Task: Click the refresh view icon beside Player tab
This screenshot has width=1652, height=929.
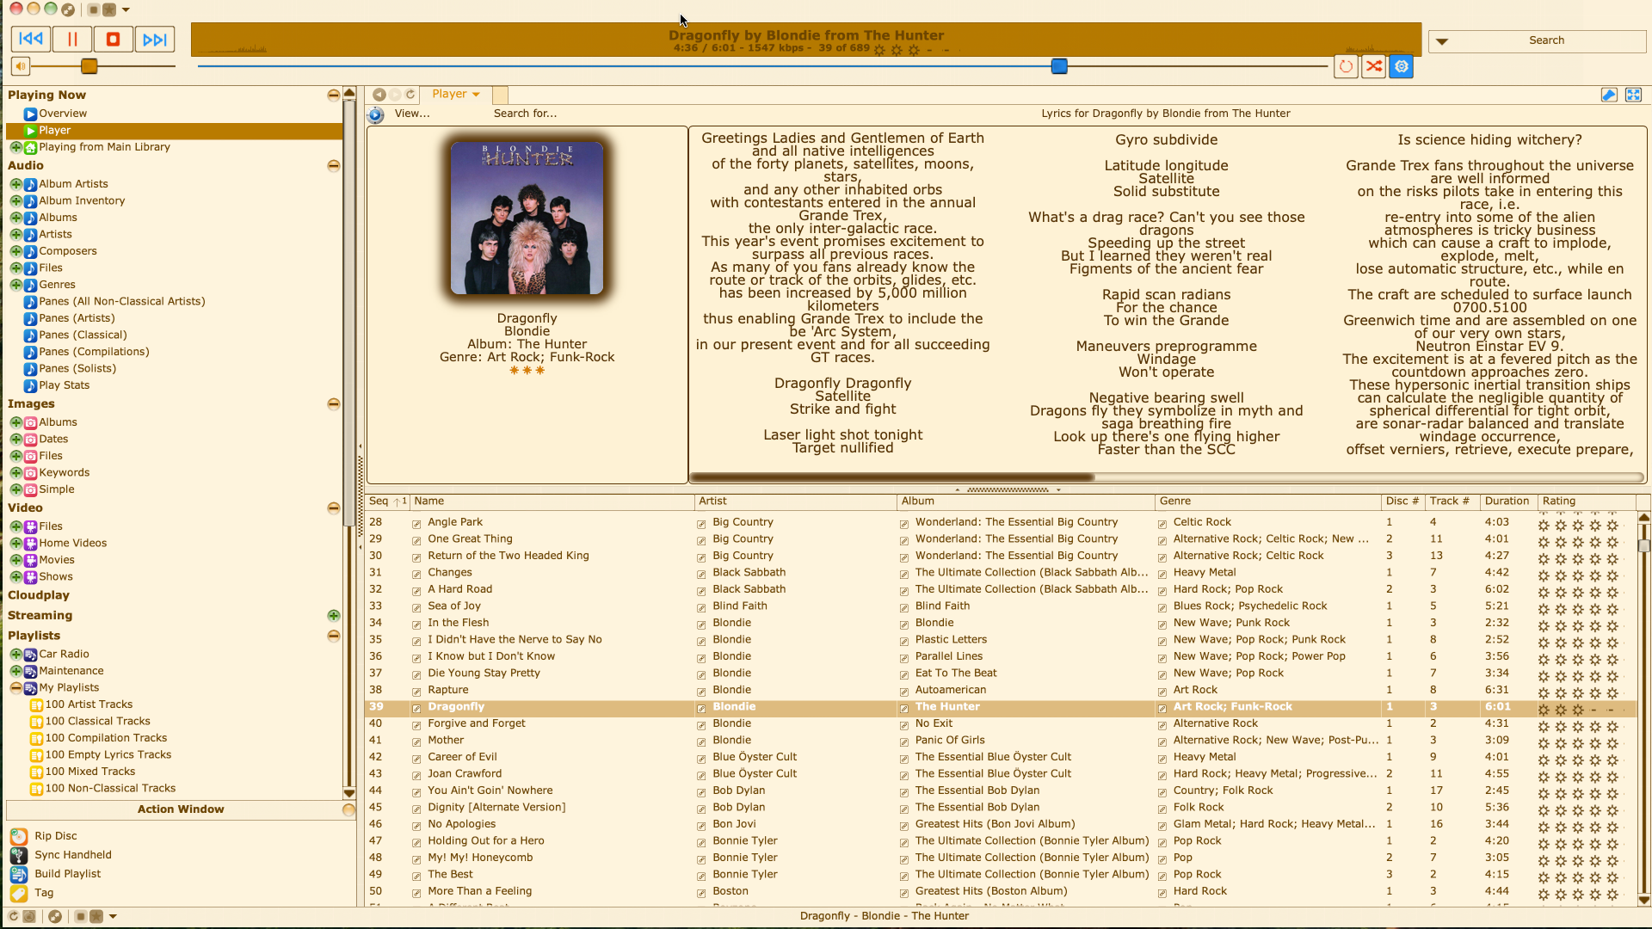Action: (x=410, y=95)
